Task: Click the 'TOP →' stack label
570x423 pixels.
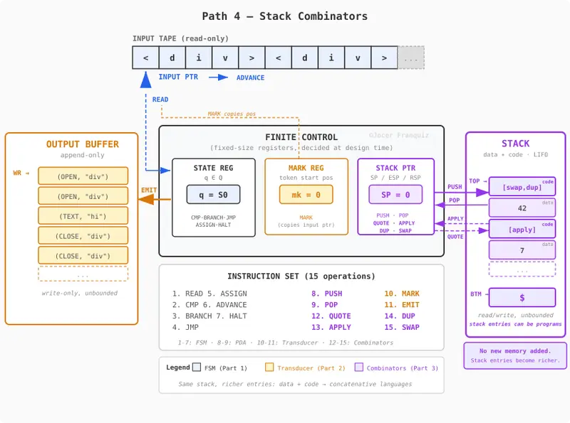Action: pyautogui.click(x=477, y=181)
